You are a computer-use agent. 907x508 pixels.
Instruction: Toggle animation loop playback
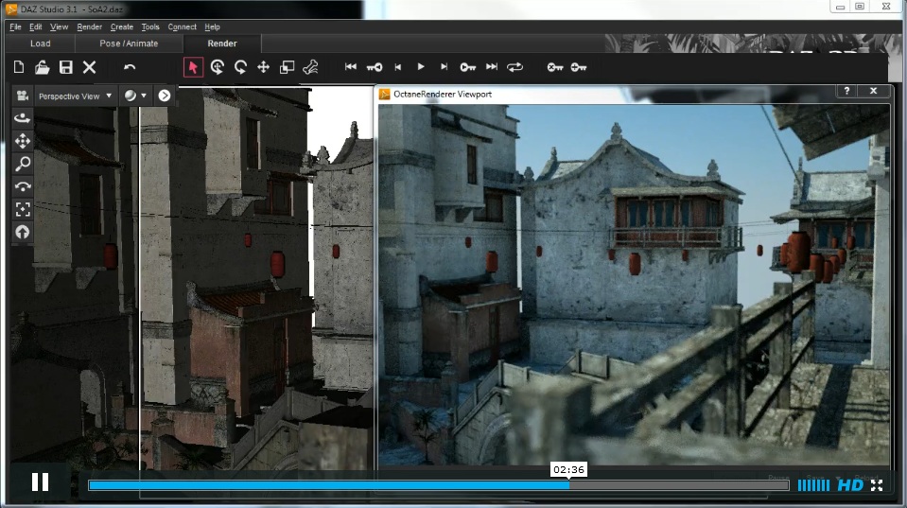pyautogui.click(x=515, y=67)
